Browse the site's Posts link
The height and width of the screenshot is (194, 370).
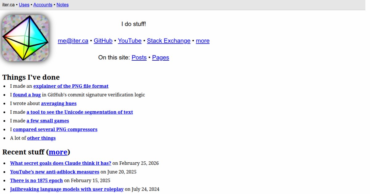[139, 58]
